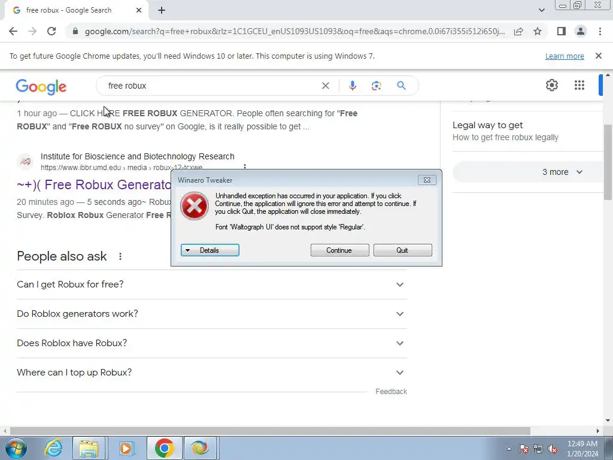
Task: Click the address bar URL
Action: coord(295,31)
